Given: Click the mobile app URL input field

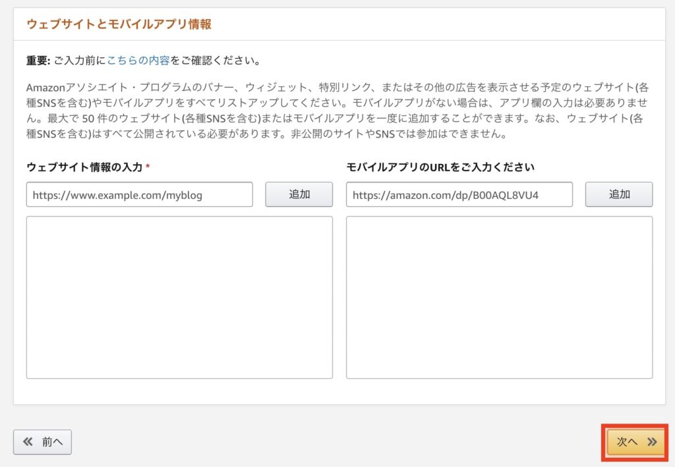Looking at the screenshot, I should 459,194.
